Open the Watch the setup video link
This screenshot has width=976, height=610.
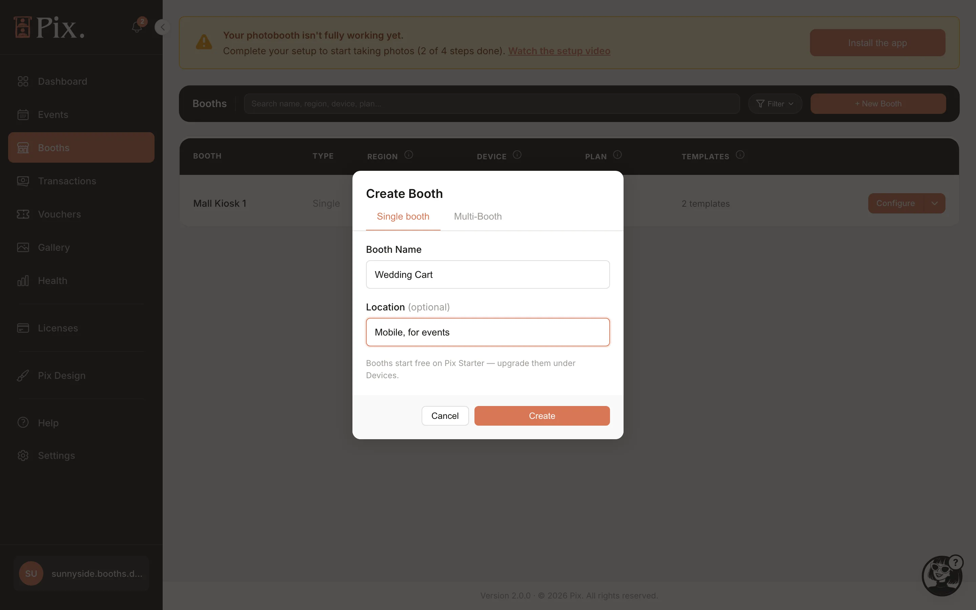click(x=559, y=51)
